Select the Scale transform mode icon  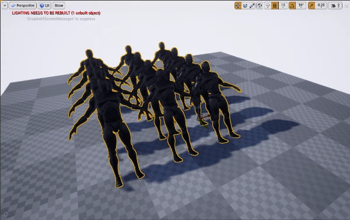252,6
